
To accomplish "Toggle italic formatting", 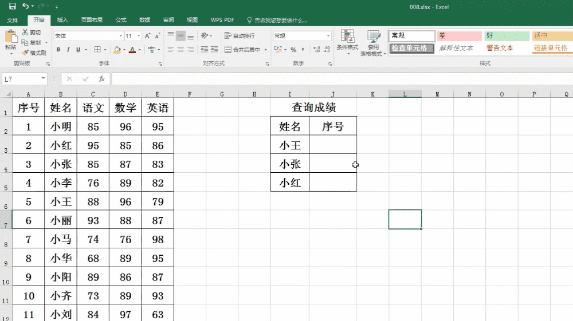I will [x=68, y=50].
